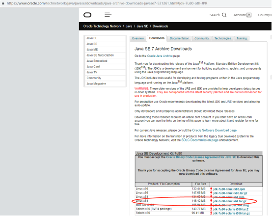Image resolution: width=272 pixels, height=216 pixels.
Task: Open Java EE in the sidebar
Action: point(105,44)
